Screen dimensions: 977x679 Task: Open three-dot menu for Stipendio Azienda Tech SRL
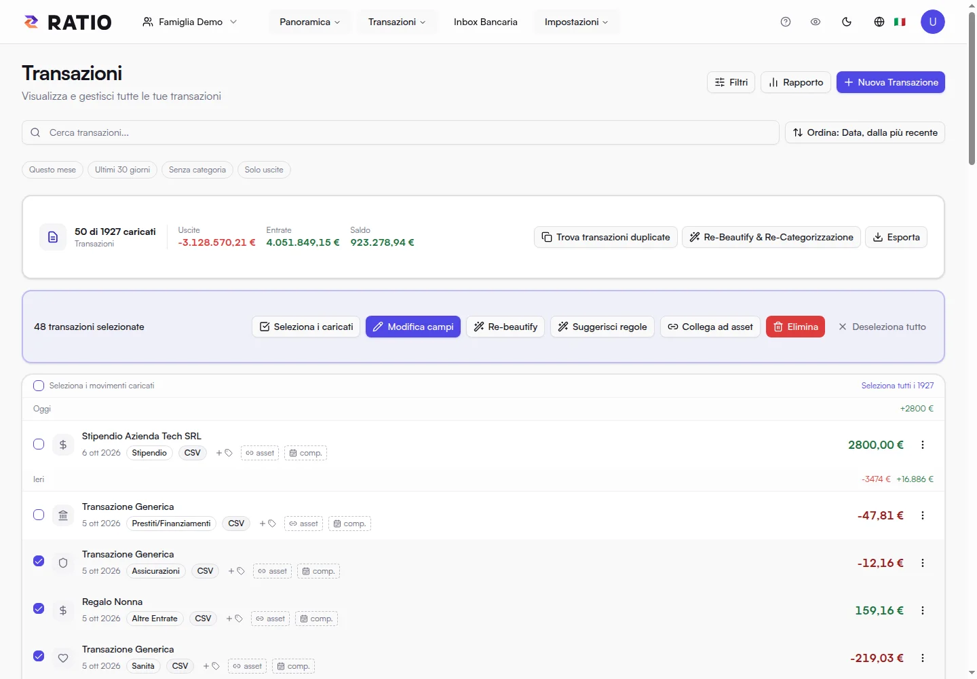(x=923, y=445)
